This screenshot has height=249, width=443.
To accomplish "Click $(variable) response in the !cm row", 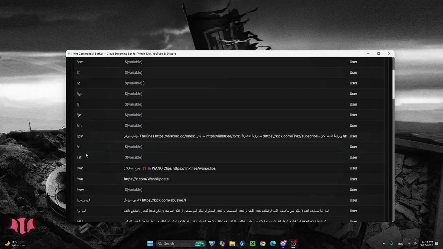I will pyautogui.click(x=134, y=62).
